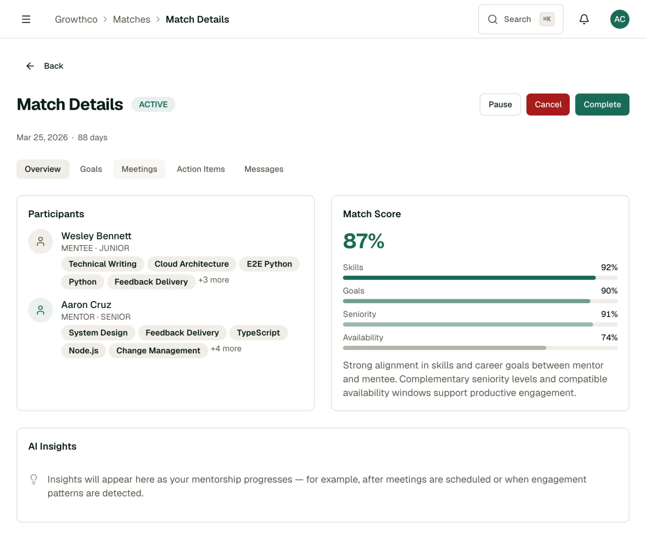Image resolution: width=646 pixels, height=550 pixels.
Task: Click the Participants heading
Action: pos(56,214)
